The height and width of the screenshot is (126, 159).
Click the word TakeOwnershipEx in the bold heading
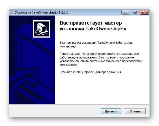tap(106, 29)
